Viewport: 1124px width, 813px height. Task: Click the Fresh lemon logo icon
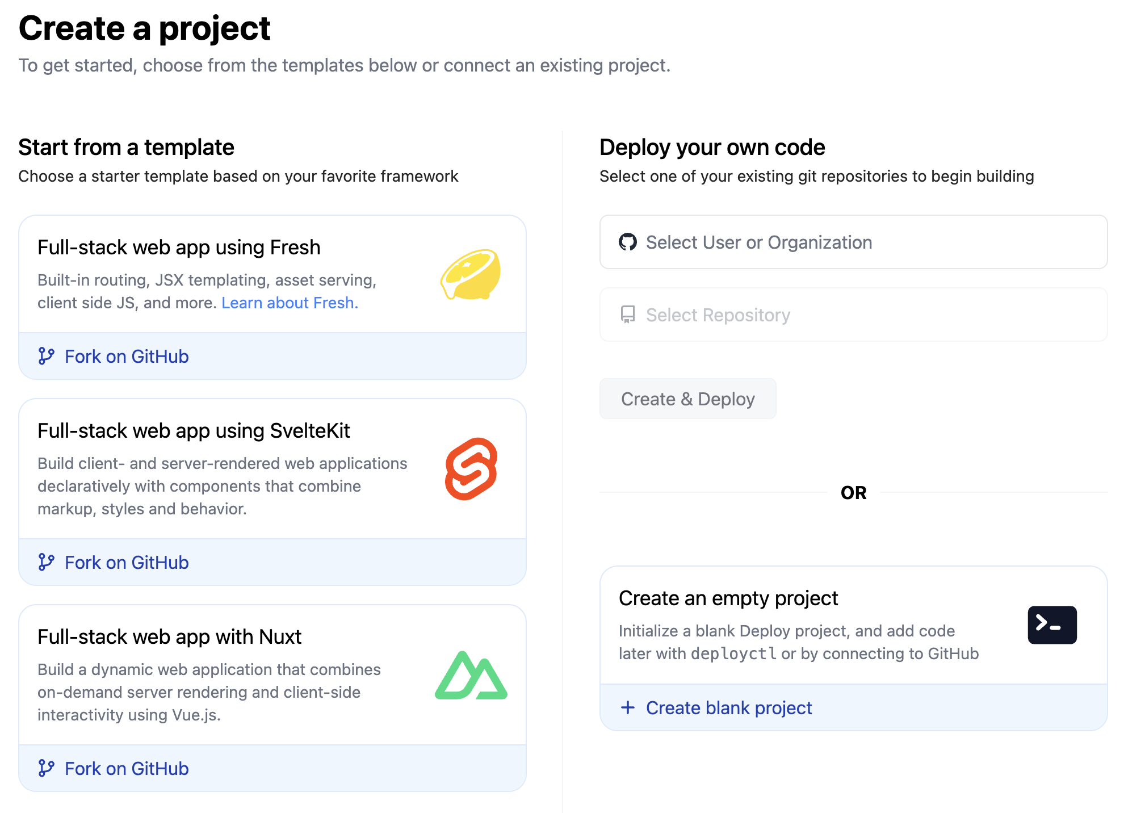[x=470, y=275]
